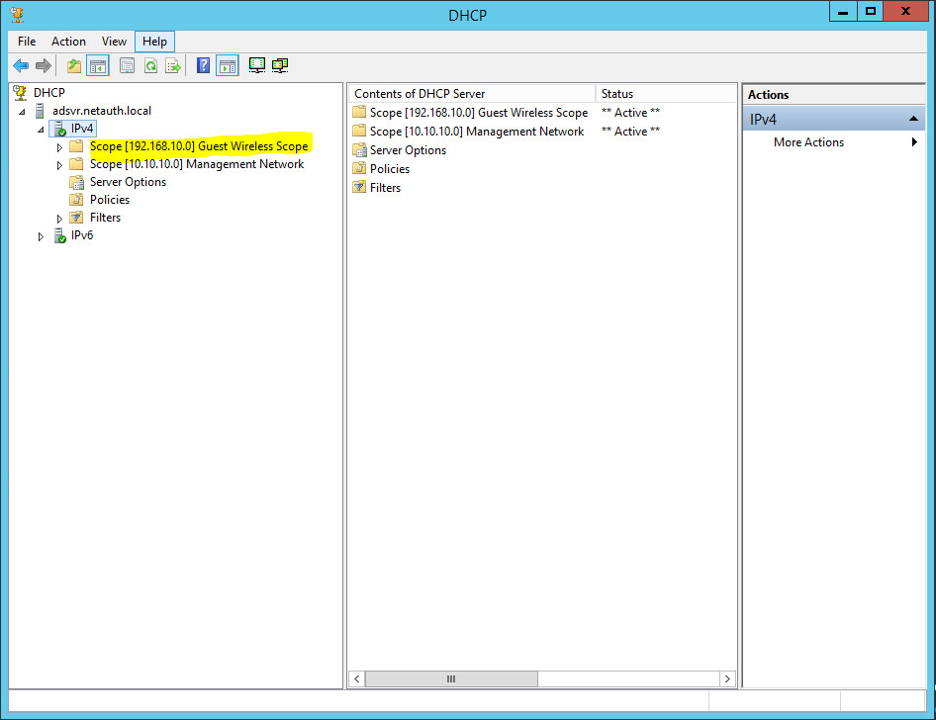The height and width of the screenshot is (720, 936).
Task: Click Active status of Management Network
Action: tap(630, 132)
